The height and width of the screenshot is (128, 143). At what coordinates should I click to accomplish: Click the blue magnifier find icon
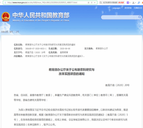click(139, 3)
